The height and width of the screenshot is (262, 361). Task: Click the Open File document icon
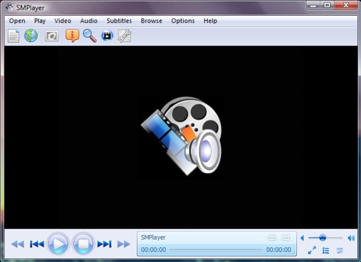(13, 36)
